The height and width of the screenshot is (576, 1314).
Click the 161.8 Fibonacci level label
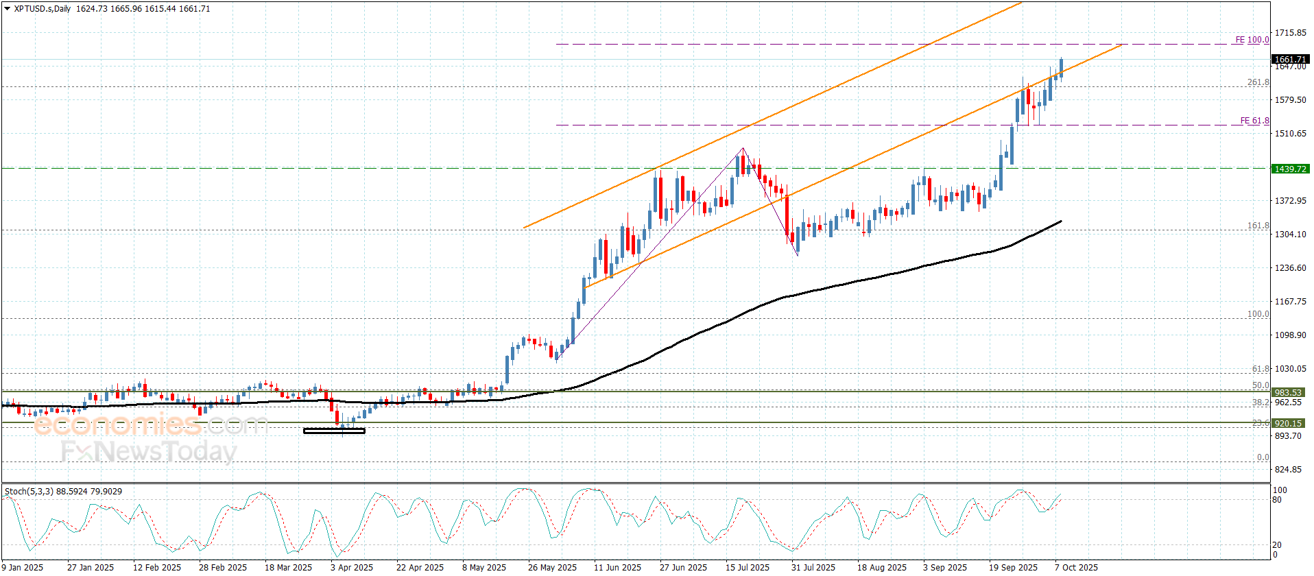(1257, 226)
